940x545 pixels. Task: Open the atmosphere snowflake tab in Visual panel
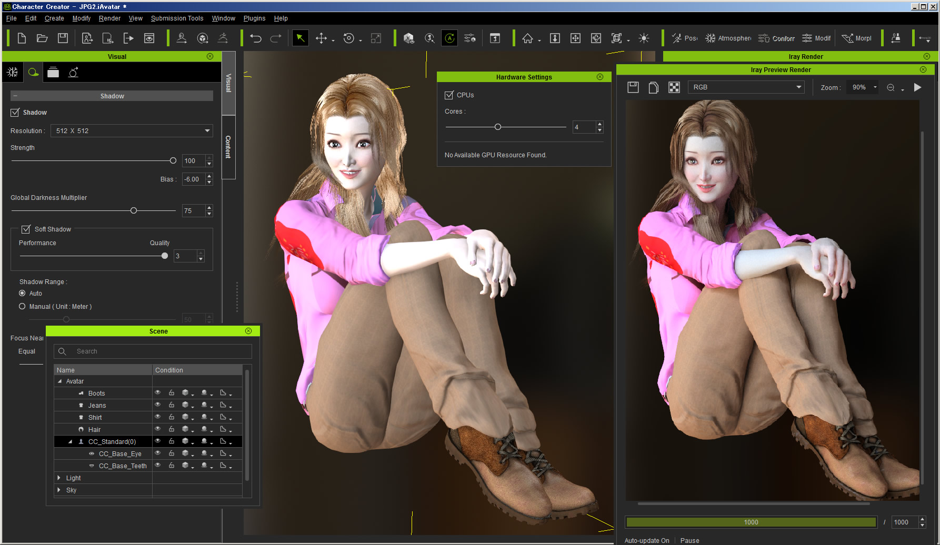click(x=13, y=72)
